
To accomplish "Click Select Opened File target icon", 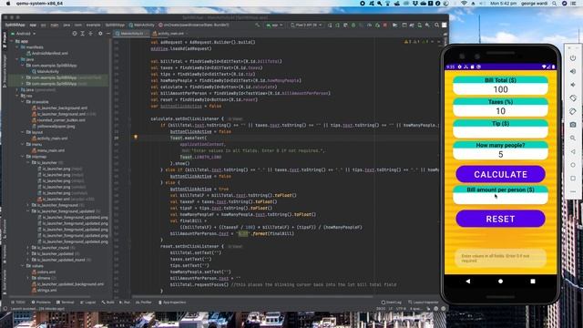I will pyautogui.click(x=75, y=34).
